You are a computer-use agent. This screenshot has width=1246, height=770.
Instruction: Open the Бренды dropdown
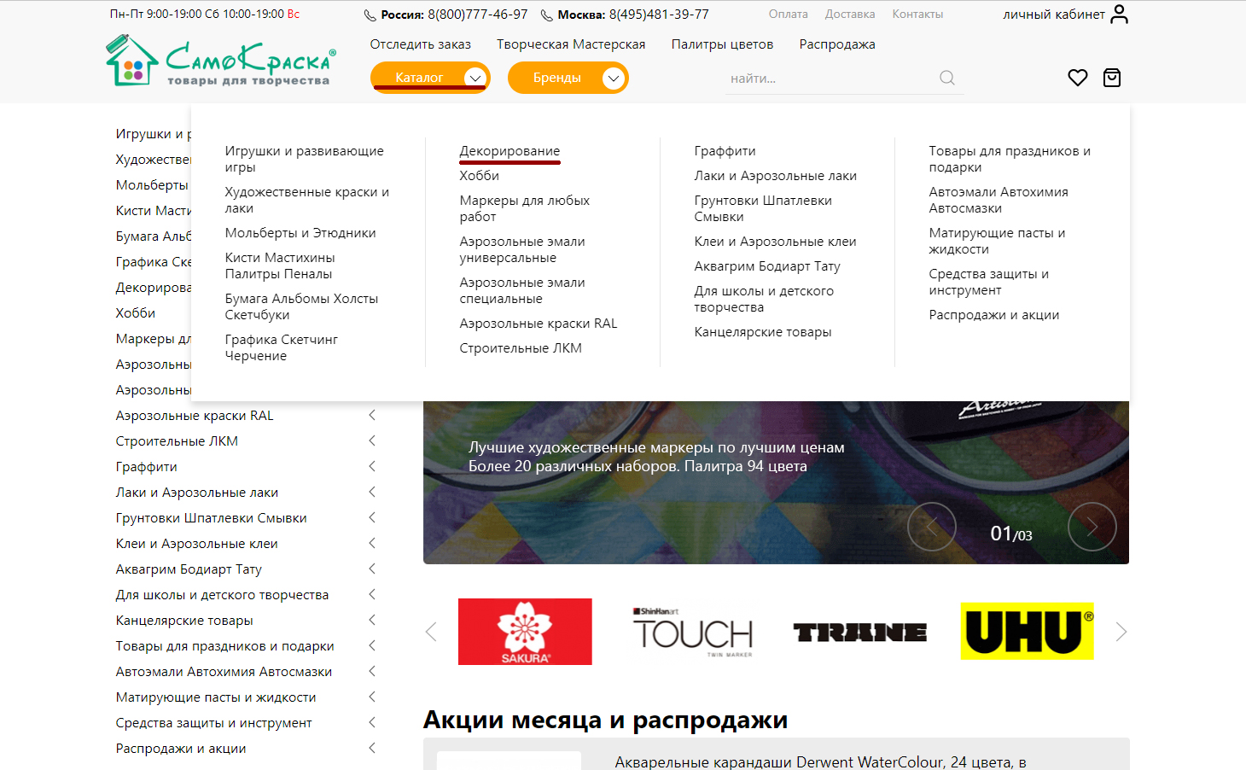[x=568, y=78]
